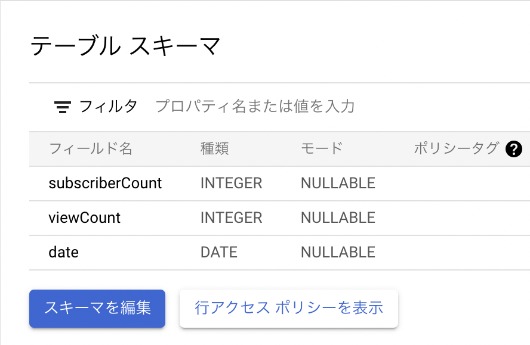Click the フィールド名 column header
Viewport: 530px width, 345px height.
point(91,148)
